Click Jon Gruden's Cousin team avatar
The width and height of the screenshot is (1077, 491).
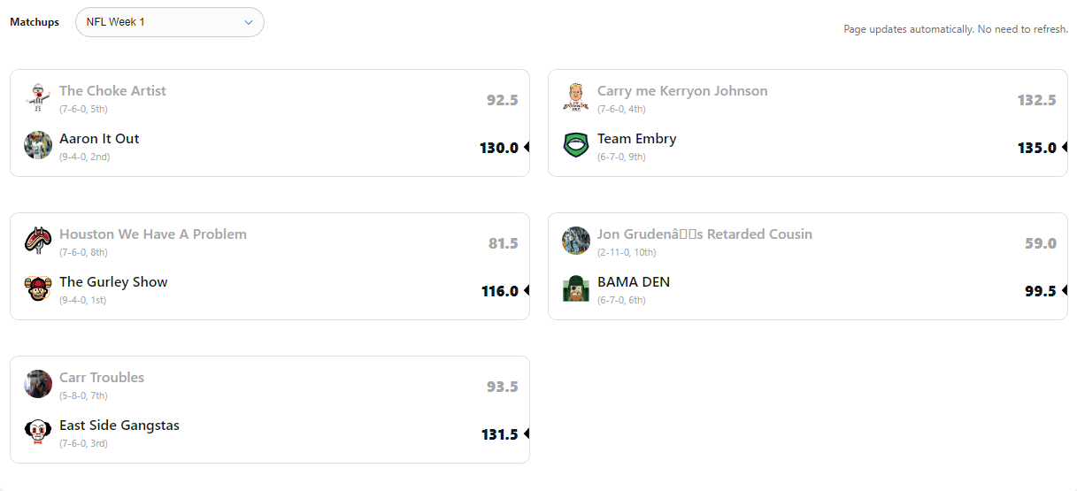coord(576,240)
